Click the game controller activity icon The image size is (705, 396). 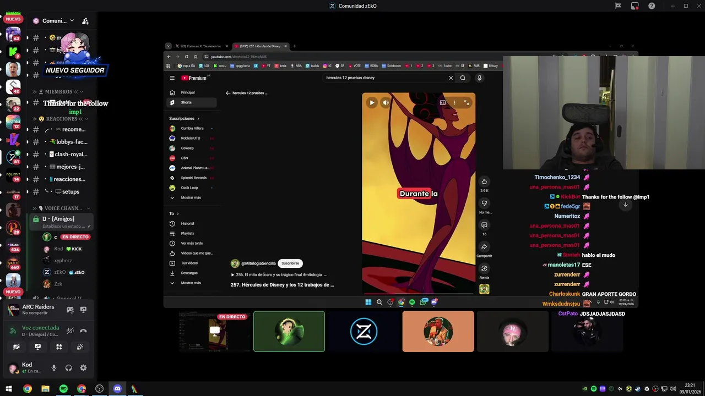pyautogui.click(x=70, y=310)
